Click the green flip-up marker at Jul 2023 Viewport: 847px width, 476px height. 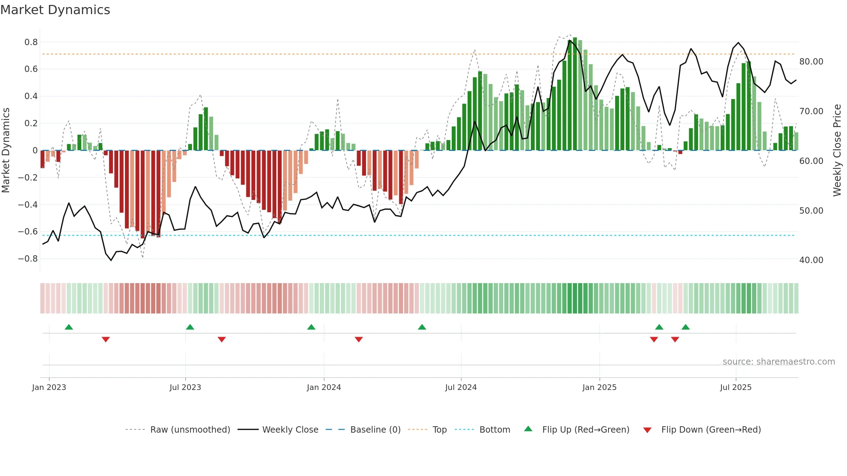coord(190,327)
